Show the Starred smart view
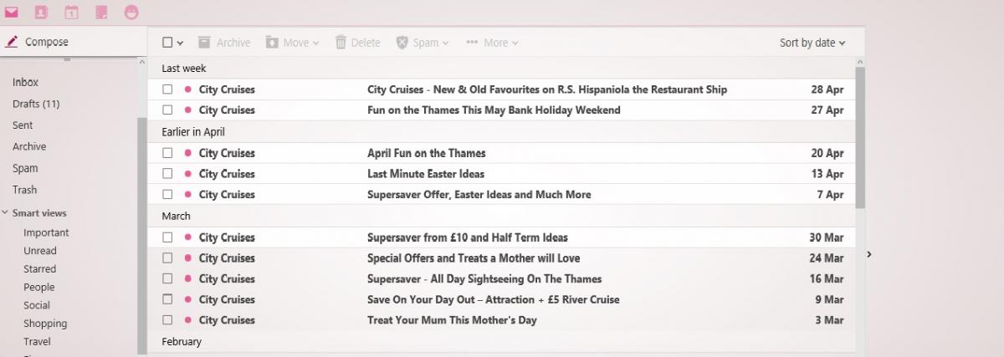This screenshot has height=357, width=1004. (x=40, y=269)
